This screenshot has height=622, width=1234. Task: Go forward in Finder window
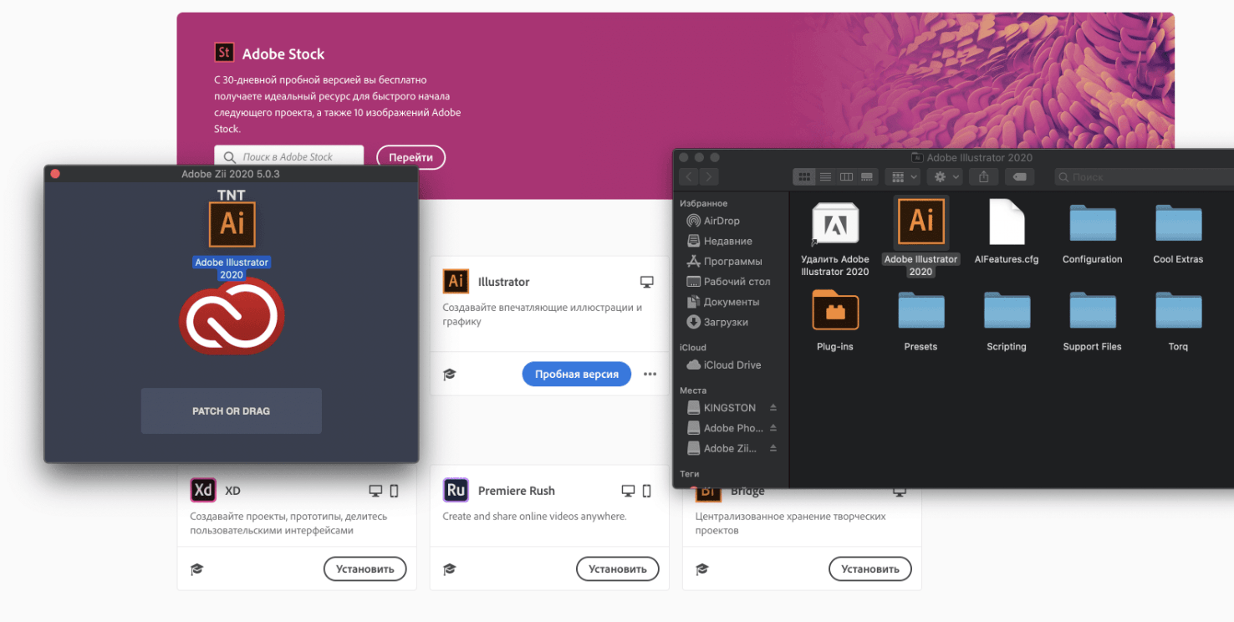[709, 177]
